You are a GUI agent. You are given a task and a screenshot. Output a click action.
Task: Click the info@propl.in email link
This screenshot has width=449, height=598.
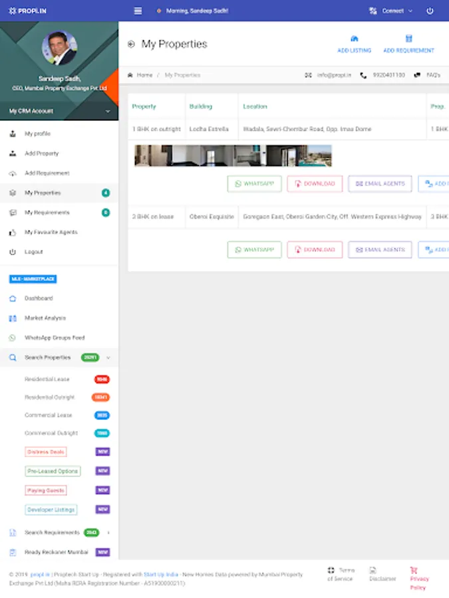click(334, 75)
